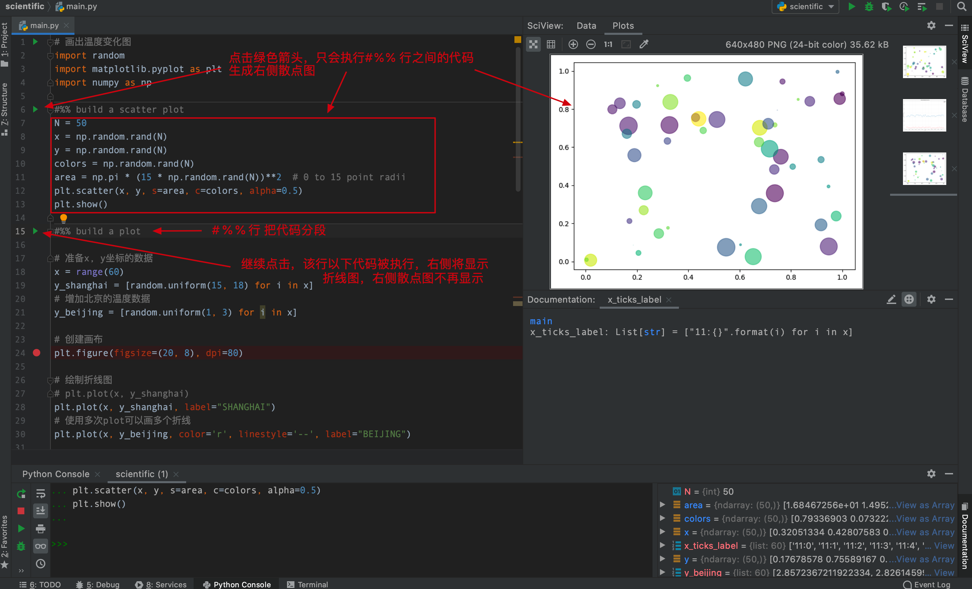Zoom in on the scatter plot image
The image size is (972, 589).
coord(573,44)
